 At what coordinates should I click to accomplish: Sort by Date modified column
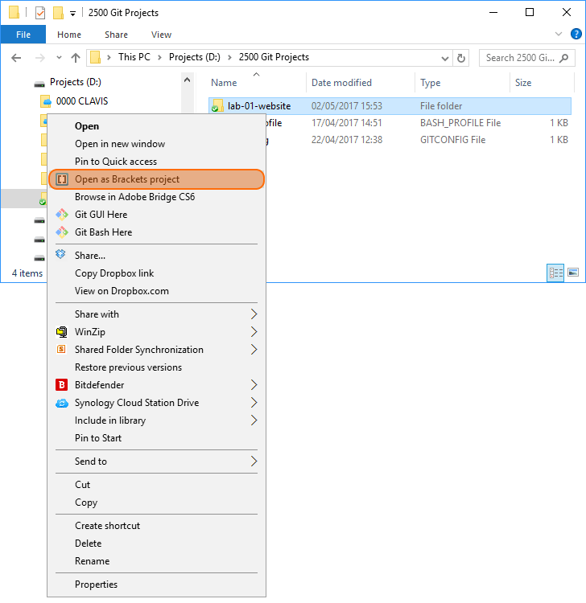(341, 83)
